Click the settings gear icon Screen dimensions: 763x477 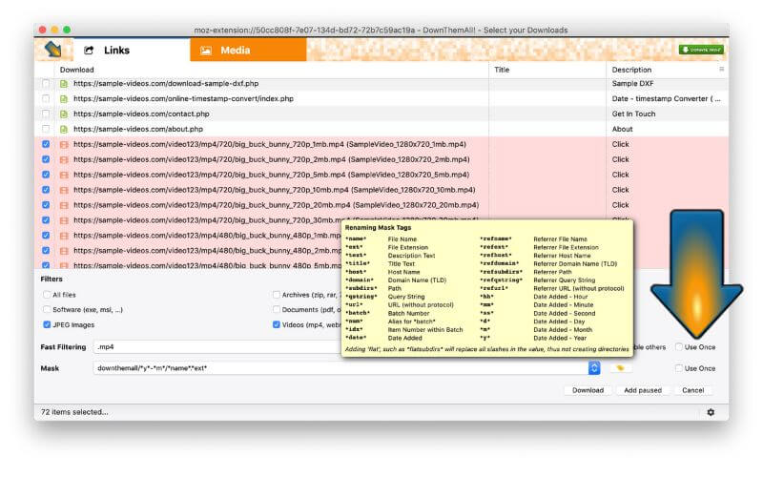pyautogui.click(x=710, y=411)
